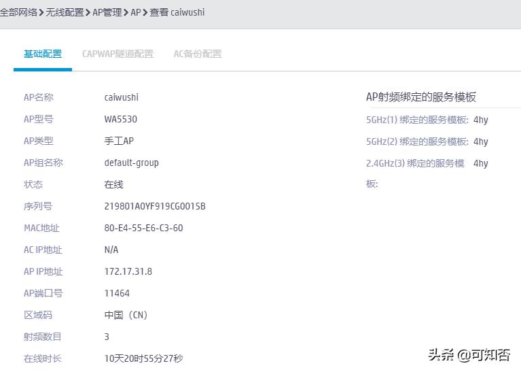Click AP port number 11464
The width and height of the screenshot is (521, 372).
pyautogui.click(x=117, y=294)
